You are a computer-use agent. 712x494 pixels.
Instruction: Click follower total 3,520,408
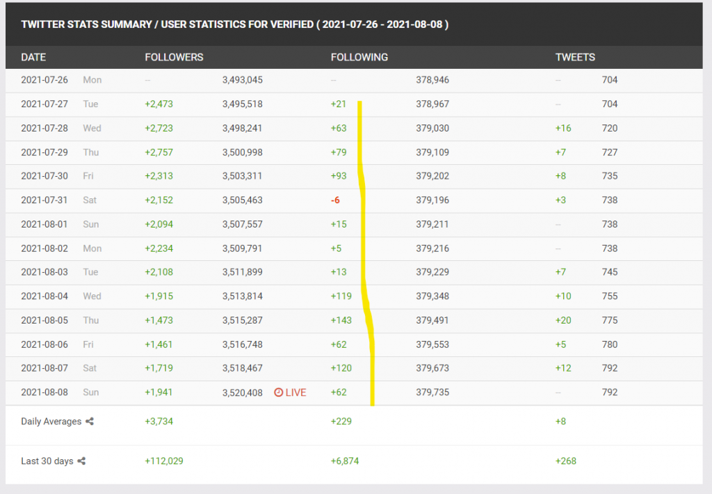pyautogui.click(x=243, y=392)
